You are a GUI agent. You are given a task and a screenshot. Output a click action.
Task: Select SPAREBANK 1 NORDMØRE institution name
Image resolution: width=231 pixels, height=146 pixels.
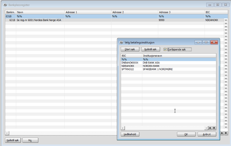[x=158, y=69]
